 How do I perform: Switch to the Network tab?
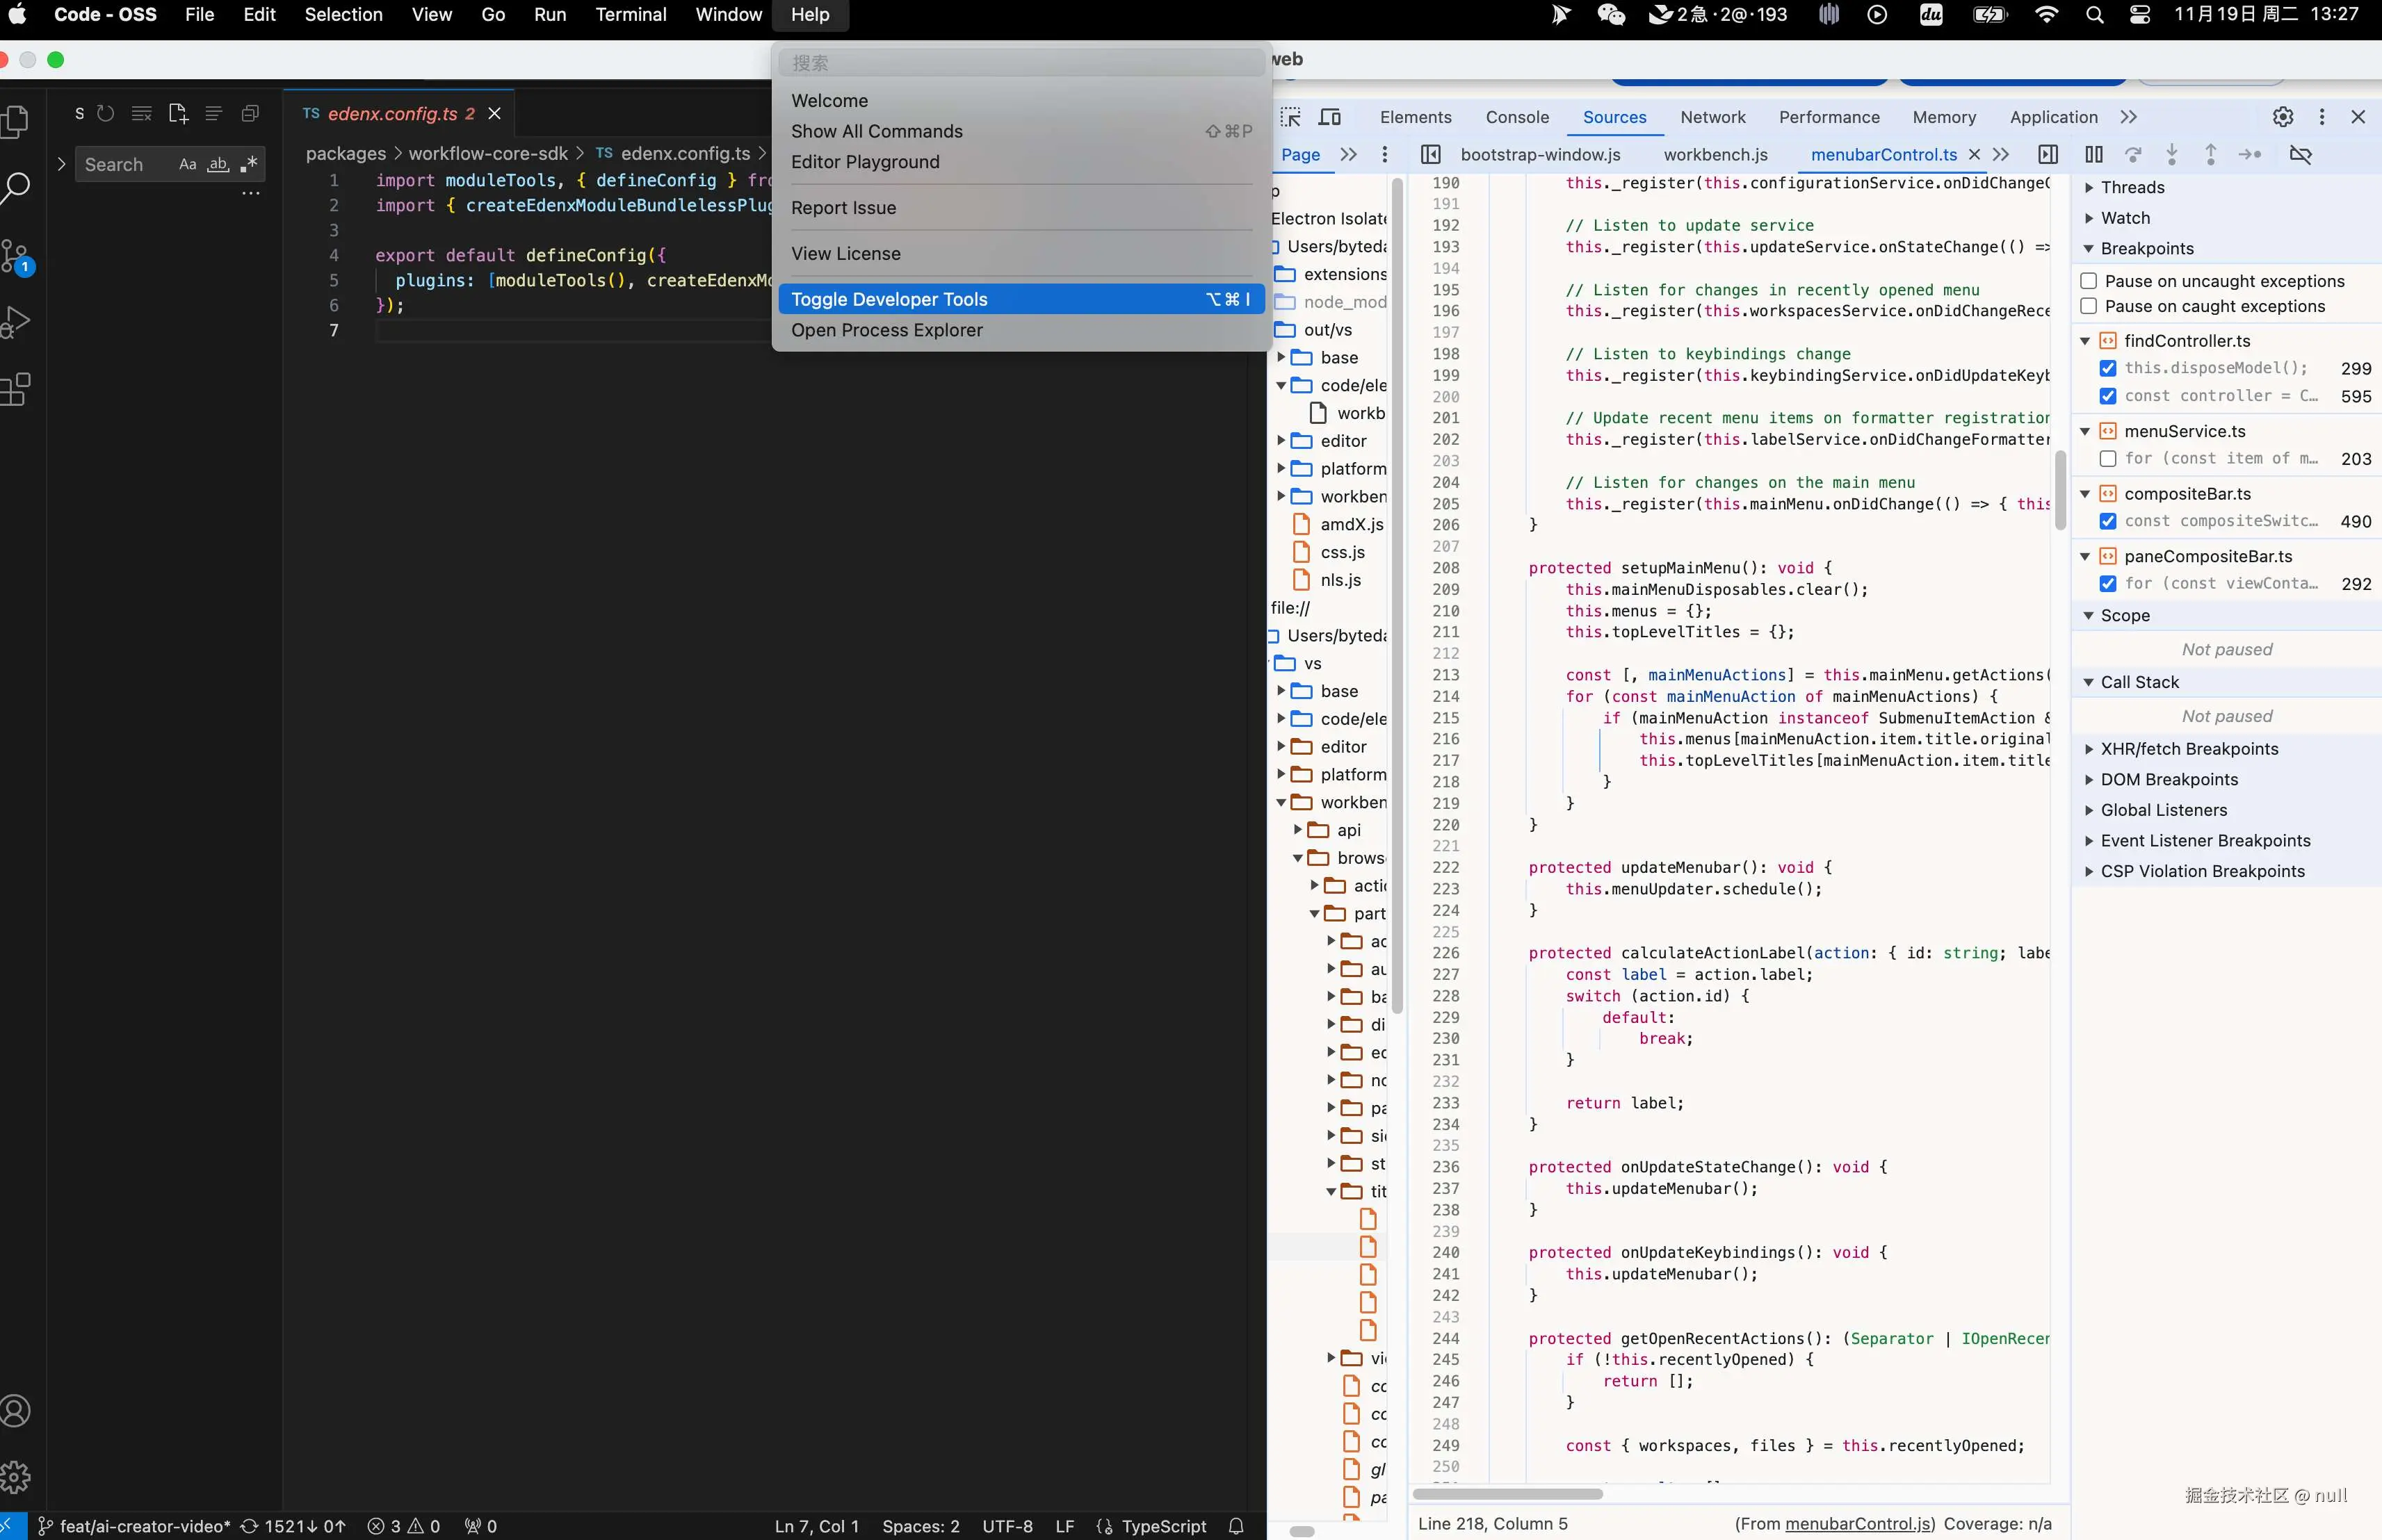[x=1712, y=117]
